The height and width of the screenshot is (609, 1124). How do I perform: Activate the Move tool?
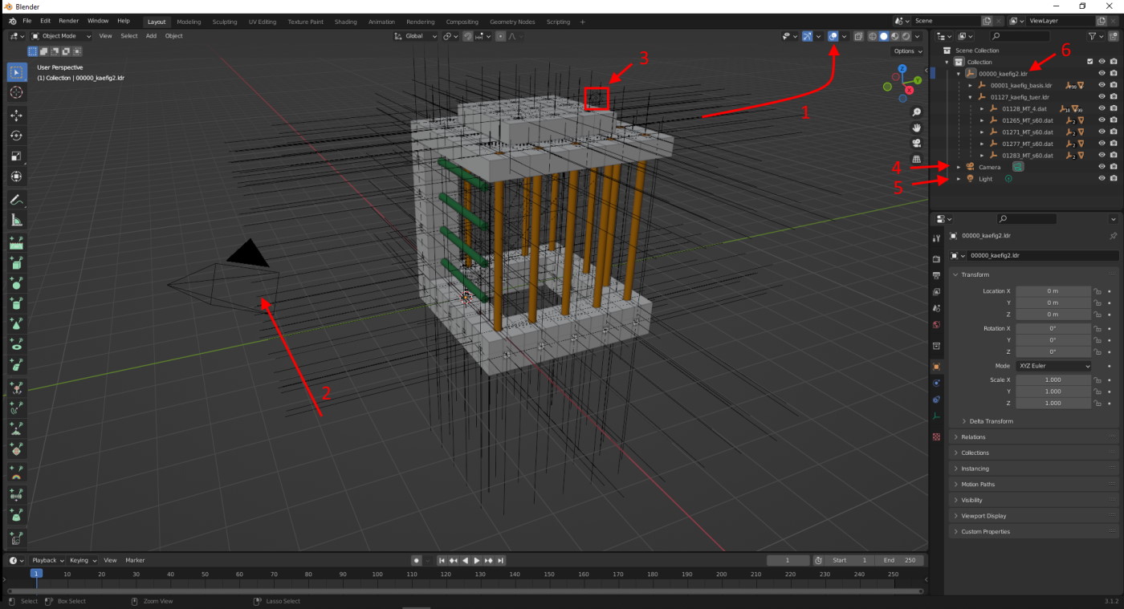16,116
